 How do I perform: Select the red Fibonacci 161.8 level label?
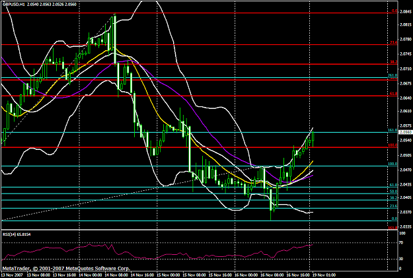tap(393, 228)
